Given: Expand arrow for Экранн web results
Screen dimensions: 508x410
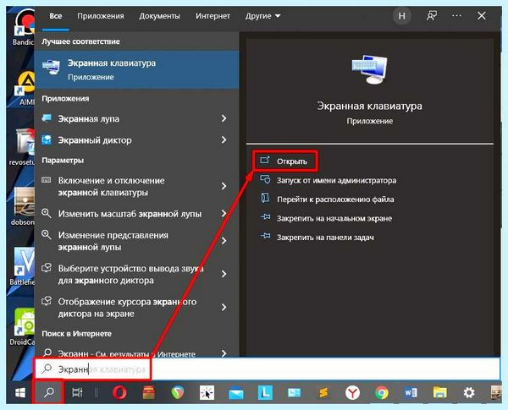Looking at the screenshot, I should [x=224, y=353].
